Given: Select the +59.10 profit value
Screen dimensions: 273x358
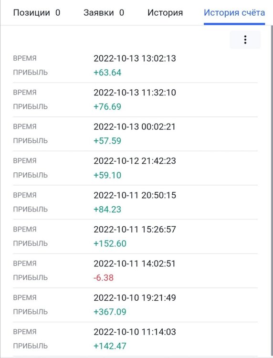Looking at the screenshot, I should [x=107, y=175].
